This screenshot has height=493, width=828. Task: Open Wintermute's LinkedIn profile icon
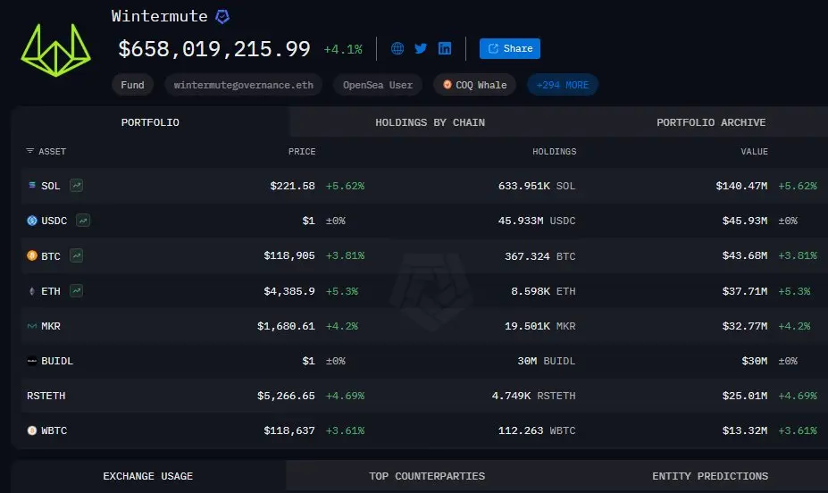tap(445, 48)
